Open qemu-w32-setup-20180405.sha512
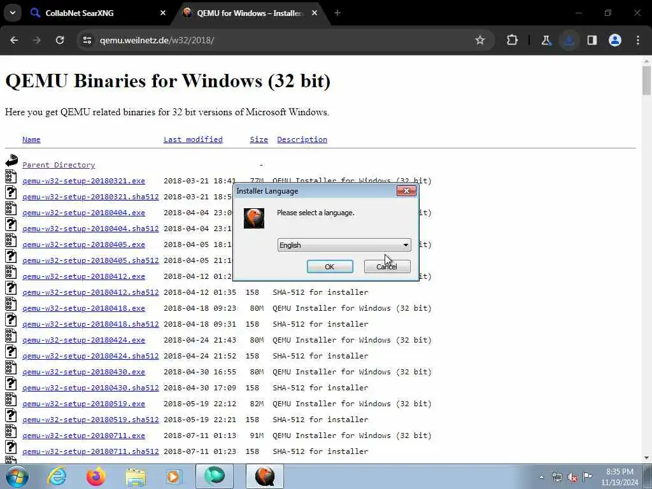652x489 pixels. (x=90, y=260)
